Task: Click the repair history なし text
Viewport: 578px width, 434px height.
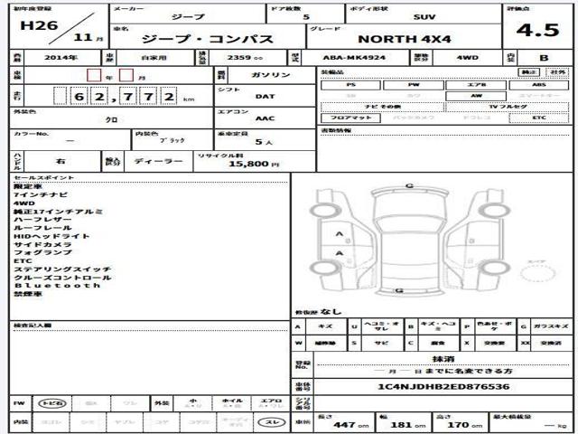Action: pos(331,311)
